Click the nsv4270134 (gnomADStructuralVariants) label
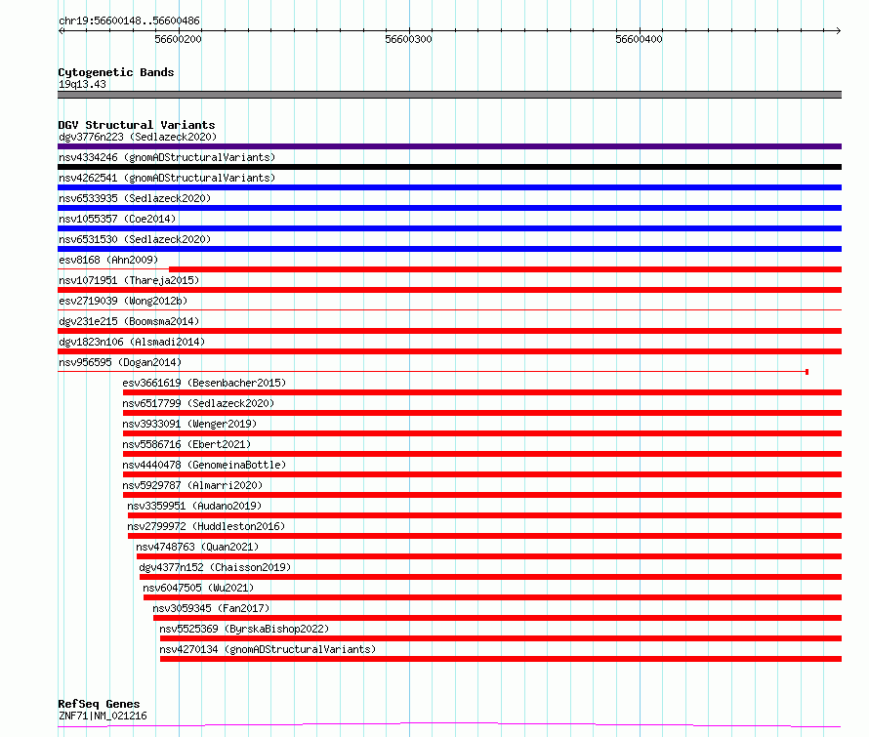869x737 pixels. tap(268, 649)
